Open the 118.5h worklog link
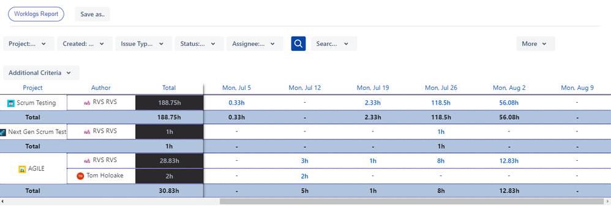Screen dimensions: 611x222 pyautogui.click(x=441, y=103)
